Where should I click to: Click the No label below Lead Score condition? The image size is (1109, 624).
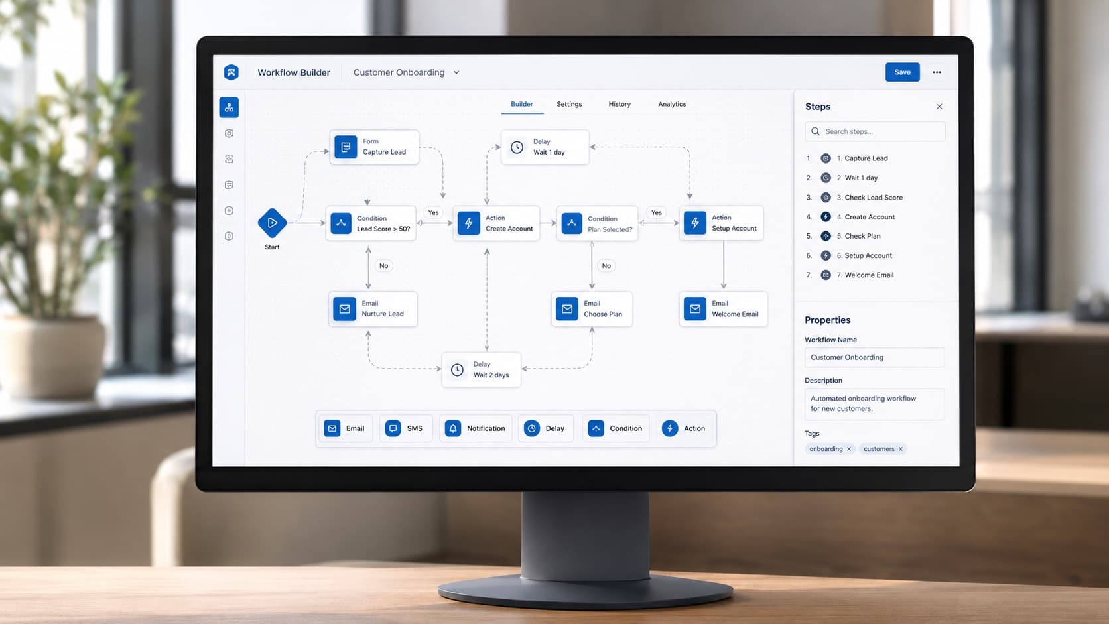click(x=383, y=266)
